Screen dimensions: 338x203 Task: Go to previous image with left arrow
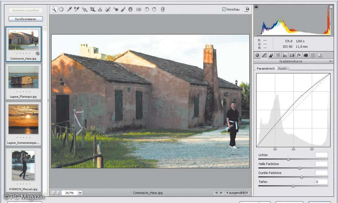tap(216, 193)
